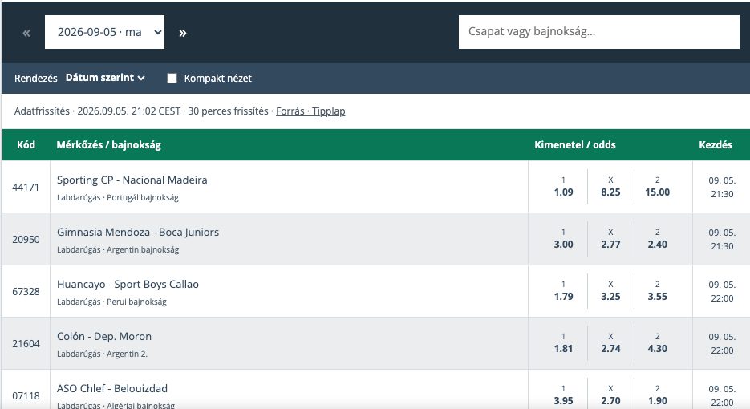750x409 pixels.
Task: Open ASO Chlef - Belouizdad match
Action: click(112, 388)
